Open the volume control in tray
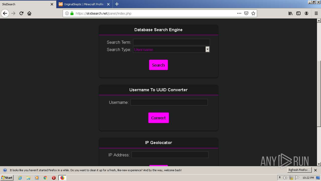Viewport: 321px width, 181px height. (285, 178)
